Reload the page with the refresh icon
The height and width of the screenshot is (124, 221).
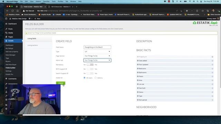[12, 11]
